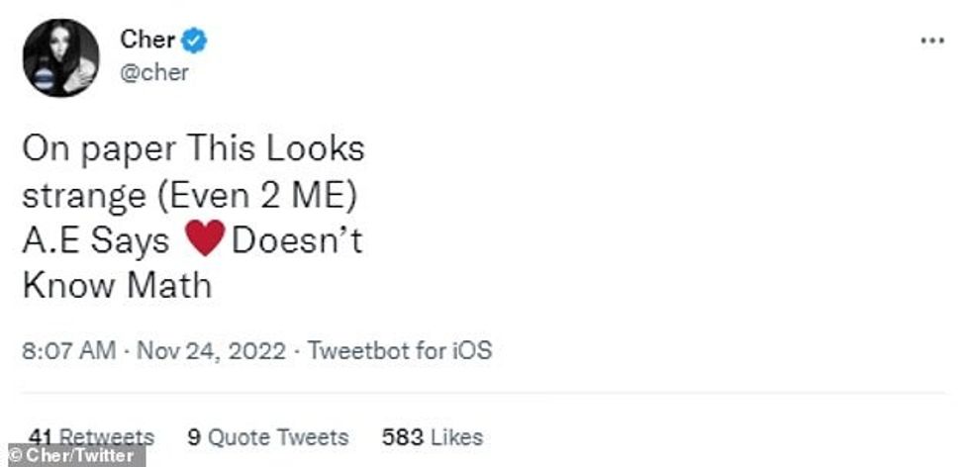Show the 9 Quote Tweets
Viewport: 970px width, 467px height.
click(x=267, y=436)
